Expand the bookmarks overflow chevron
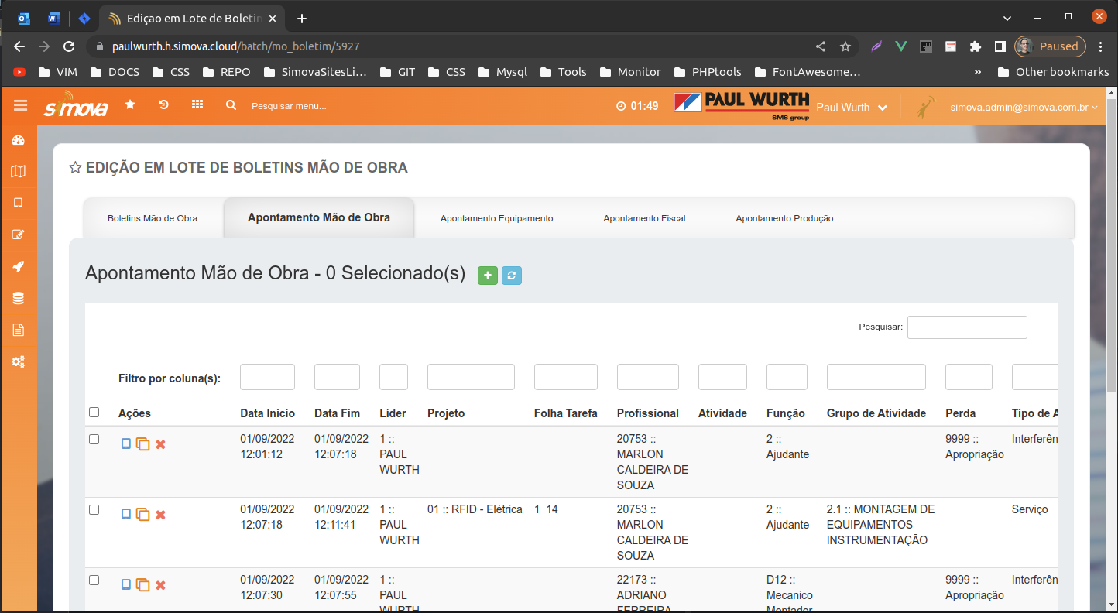 point(977,72)
